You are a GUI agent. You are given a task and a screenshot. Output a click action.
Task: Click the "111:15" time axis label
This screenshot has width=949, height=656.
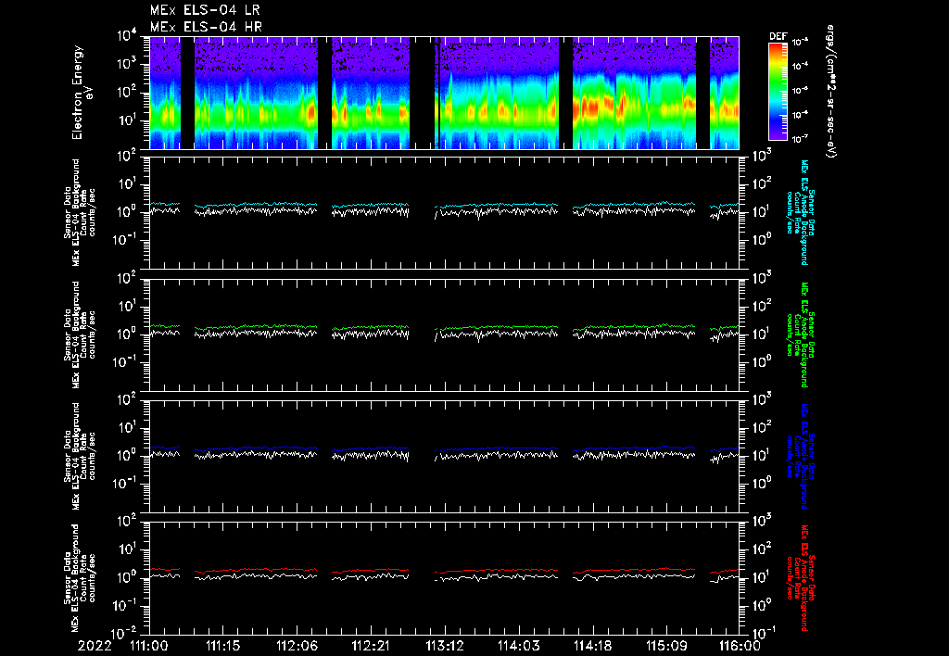click(222, 646)
